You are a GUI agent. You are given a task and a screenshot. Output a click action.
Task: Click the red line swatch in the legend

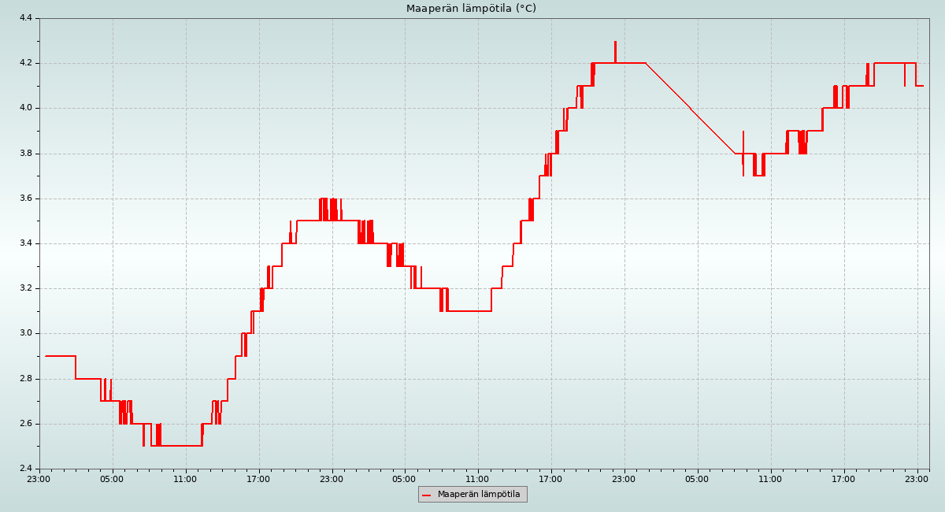pos(427,495)
